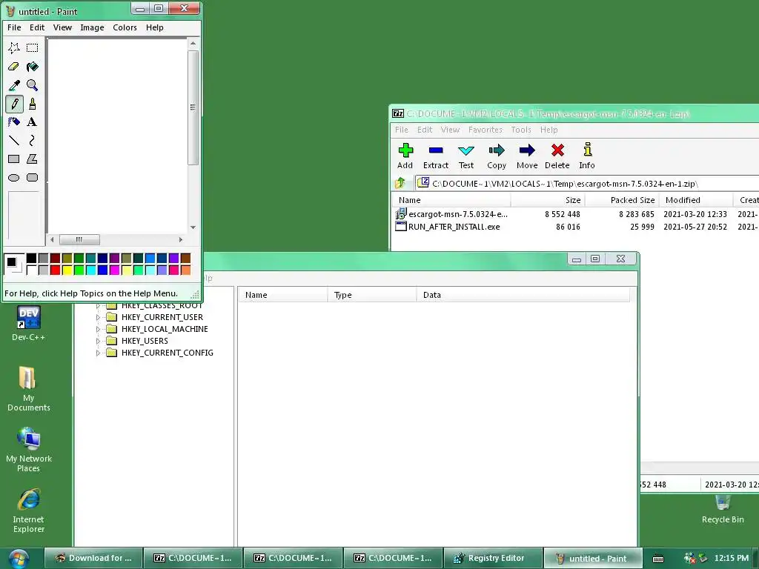The height and width of the screenshot is (569, 759).
Task: Click Info in the 7-Zip toolbar
Action: coord(587,156)
